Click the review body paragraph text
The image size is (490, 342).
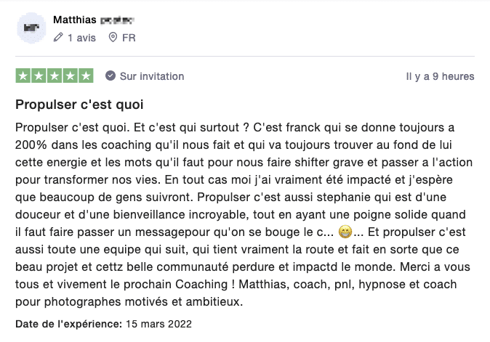click(244, 214)
